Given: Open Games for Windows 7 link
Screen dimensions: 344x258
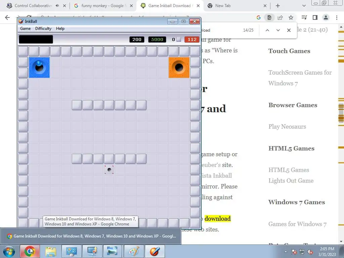Looking at the screenshot, I should pos(298,224).
